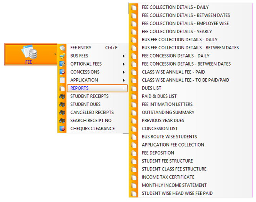
Task: Click report icon beside OUTSTANDING SUMMARY
Action: (x=133, y=113)
